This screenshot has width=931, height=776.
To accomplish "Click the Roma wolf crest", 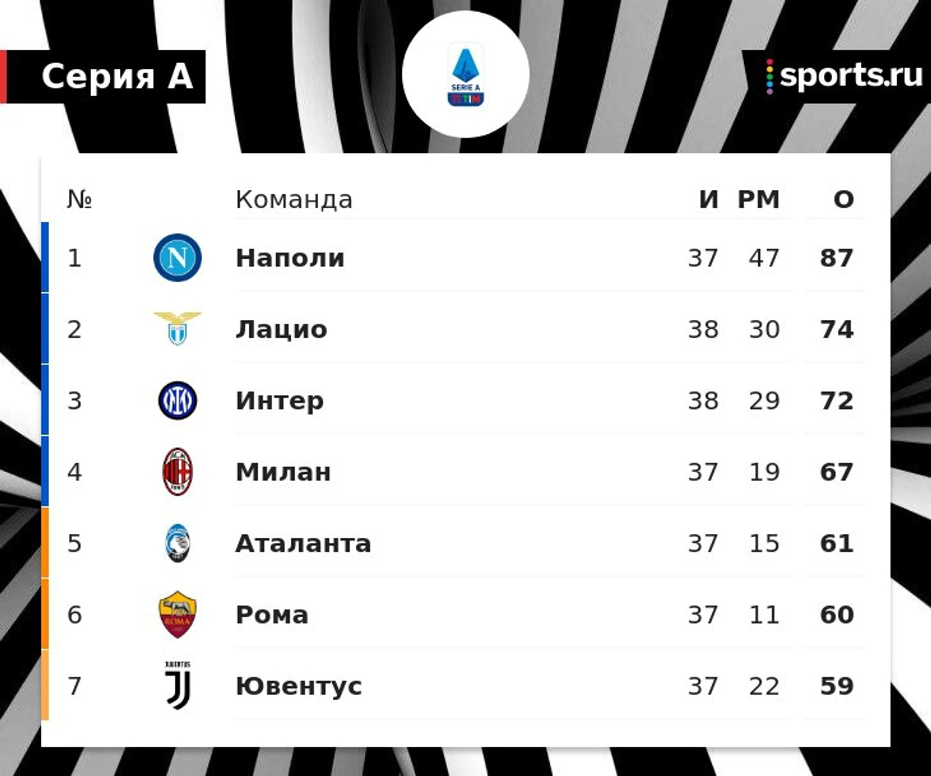I will tap(177, 615).
